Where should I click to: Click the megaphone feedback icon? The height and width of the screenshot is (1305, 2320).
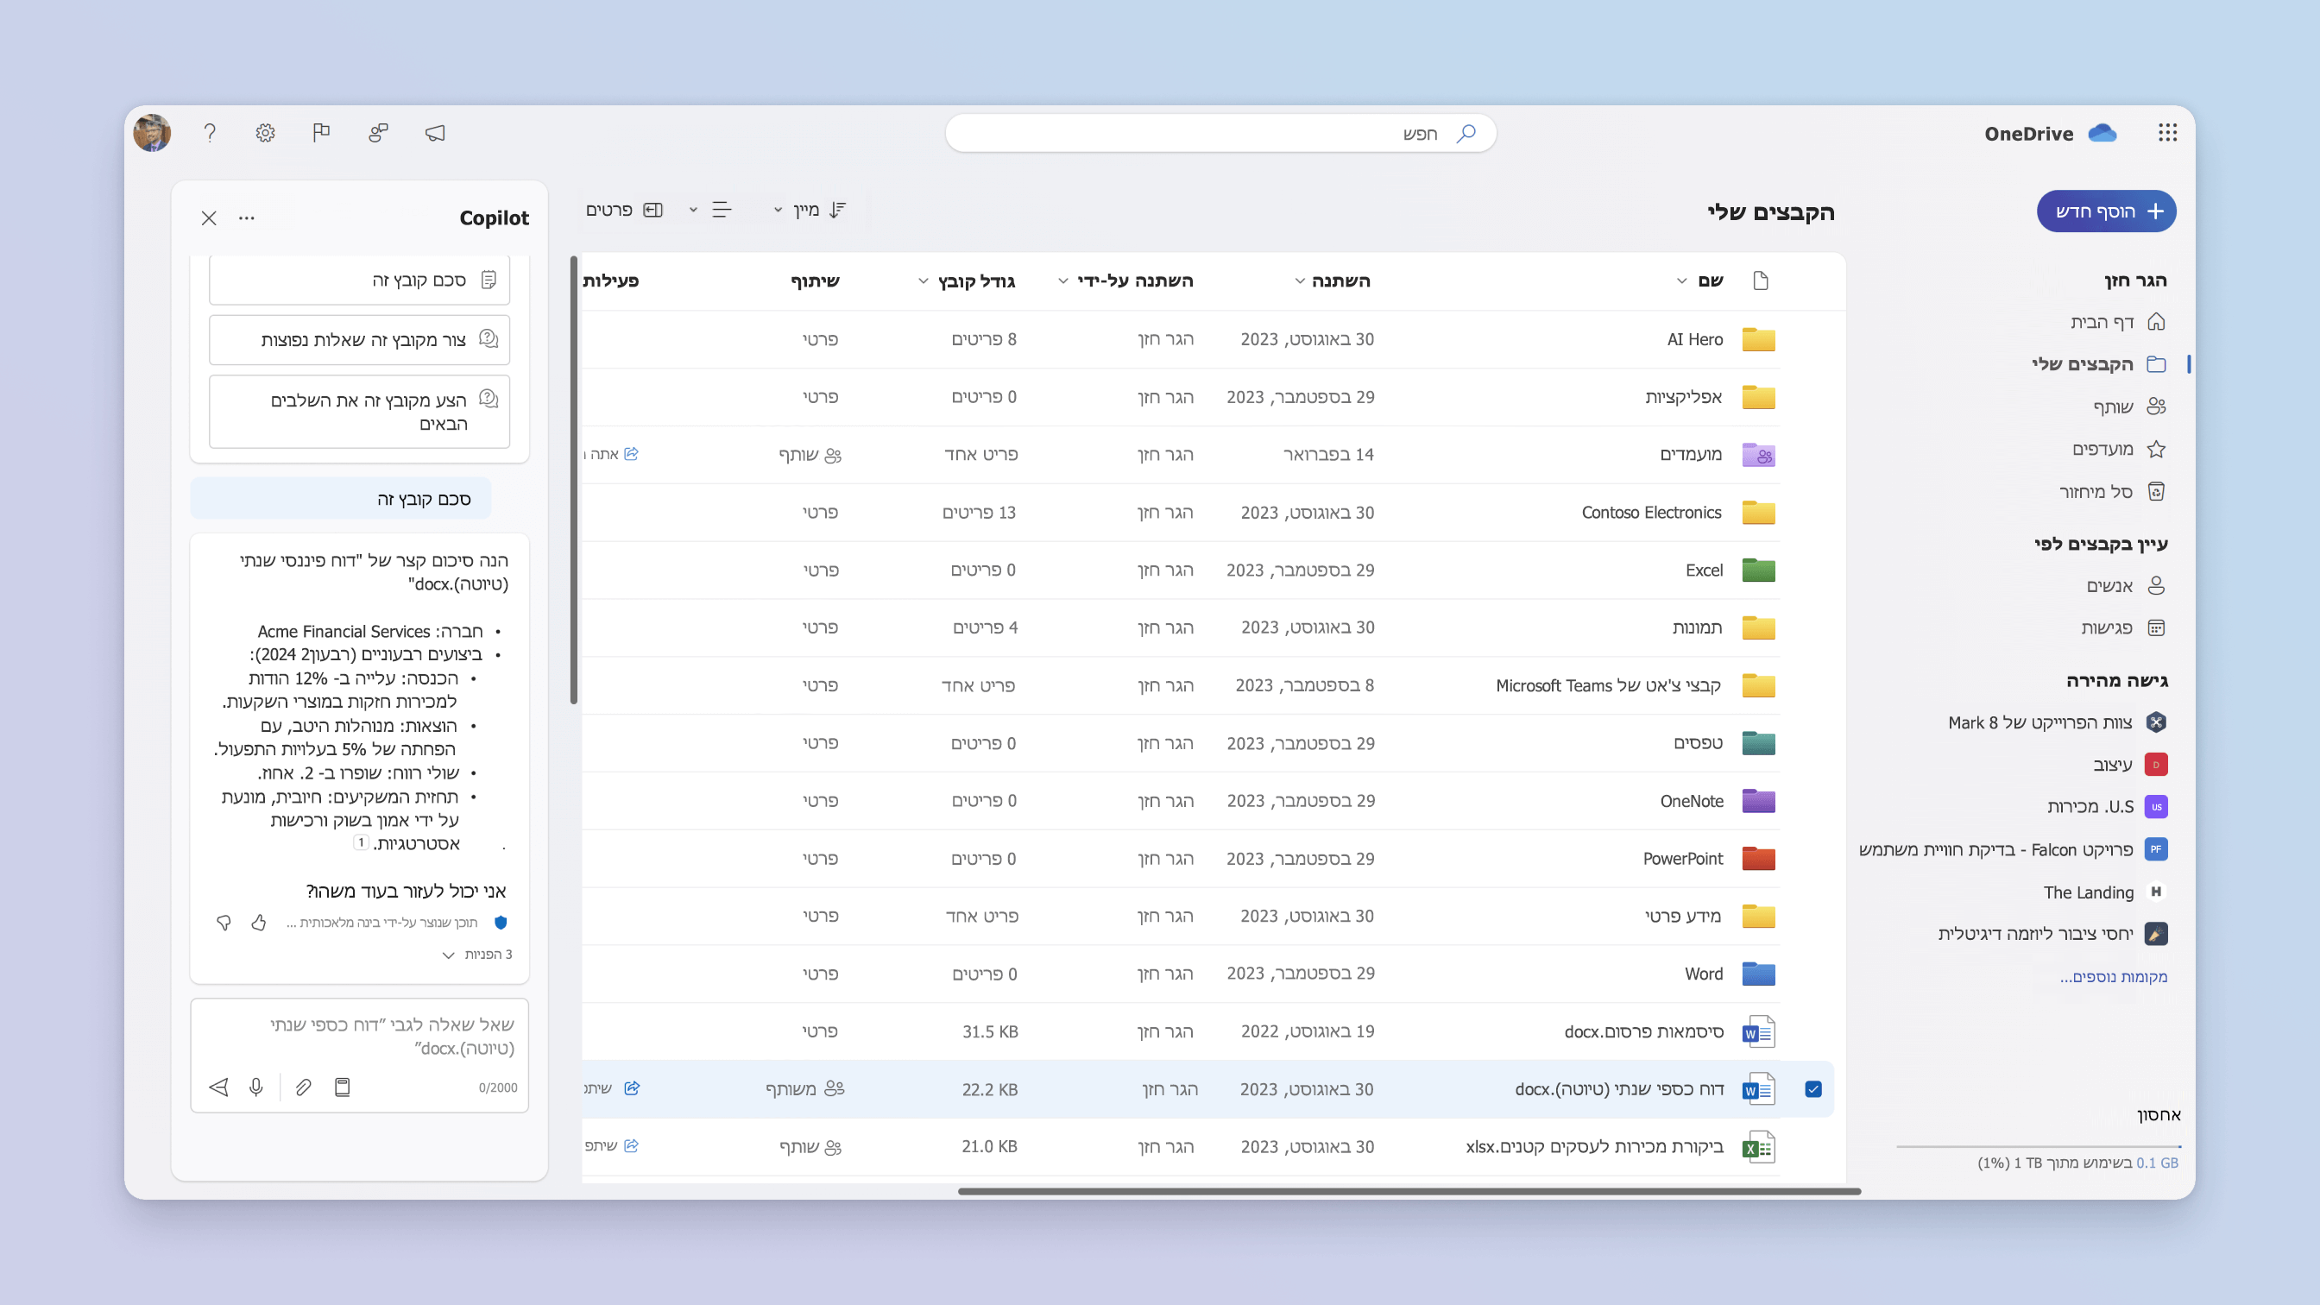tap(435, 133)
